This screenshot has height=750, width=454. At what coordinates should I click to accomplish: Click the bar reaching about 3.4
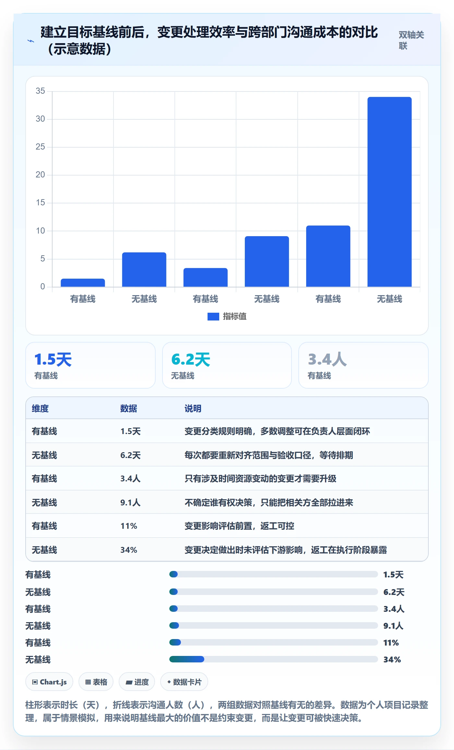click(206, 277)
